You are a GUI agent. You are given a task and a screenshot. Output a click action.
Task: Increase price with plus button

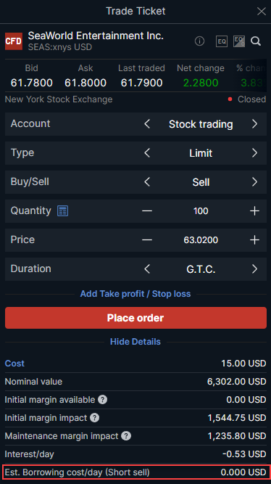tap(254, 240)
